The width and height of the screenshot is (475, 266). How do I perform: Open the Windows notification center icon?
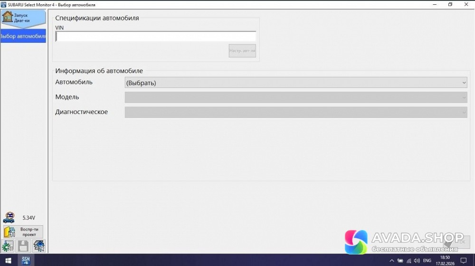click(464, 261)
